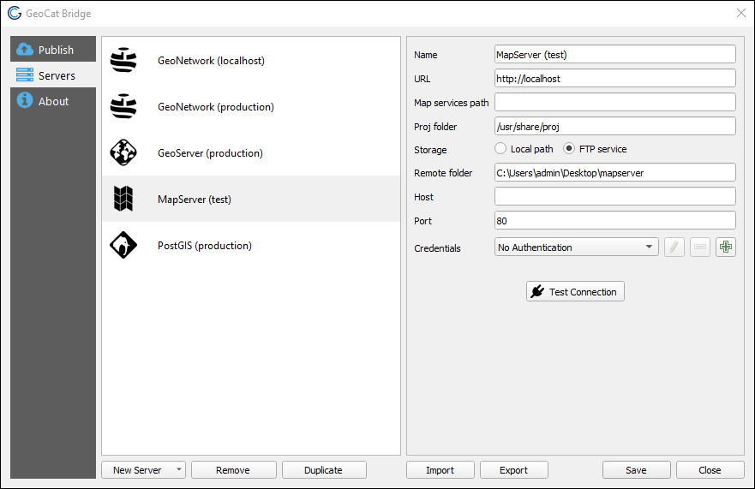The height and width of the screenshot is (489, 755).
Task: Click the remove credentials minus icon
Action: [x=700, y=247]
